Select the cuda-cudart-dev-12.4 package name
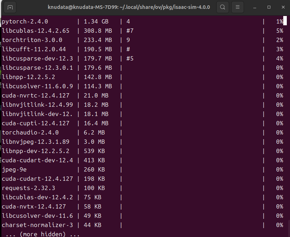The image size is (290, 237). (x=37, y=160)
